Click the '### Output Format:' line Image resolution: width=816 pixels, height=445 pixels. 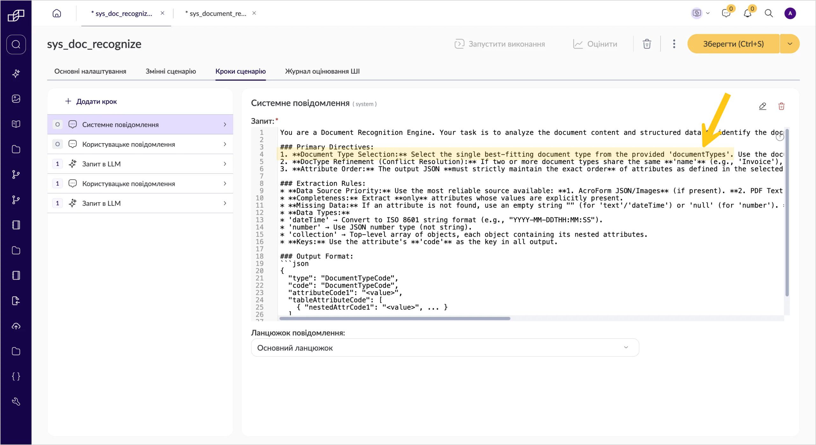coord(317,256)
